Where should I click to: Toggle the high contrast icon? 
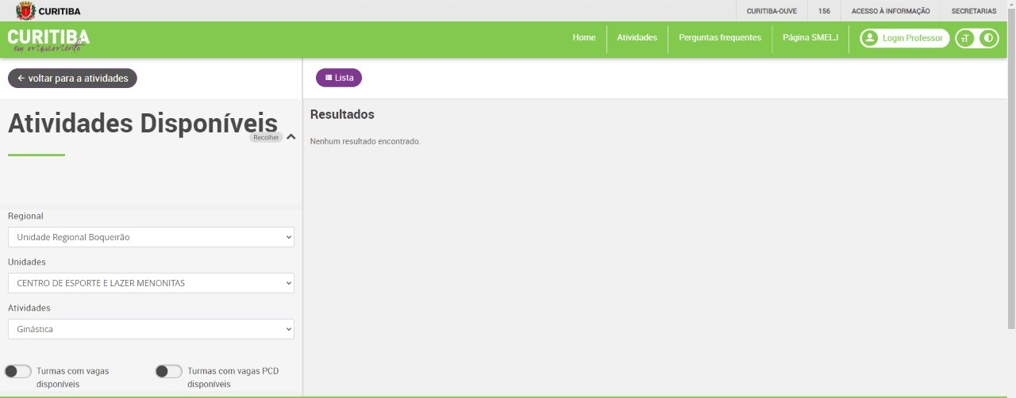pyautogui.click(x=988, y=38)
